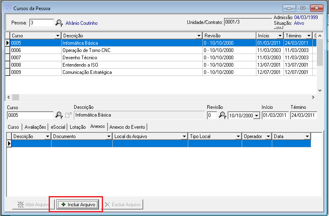This screenshot has width=329, height=216.
Task: Select the Anexos do Evento tab
Action: (127, 127)
